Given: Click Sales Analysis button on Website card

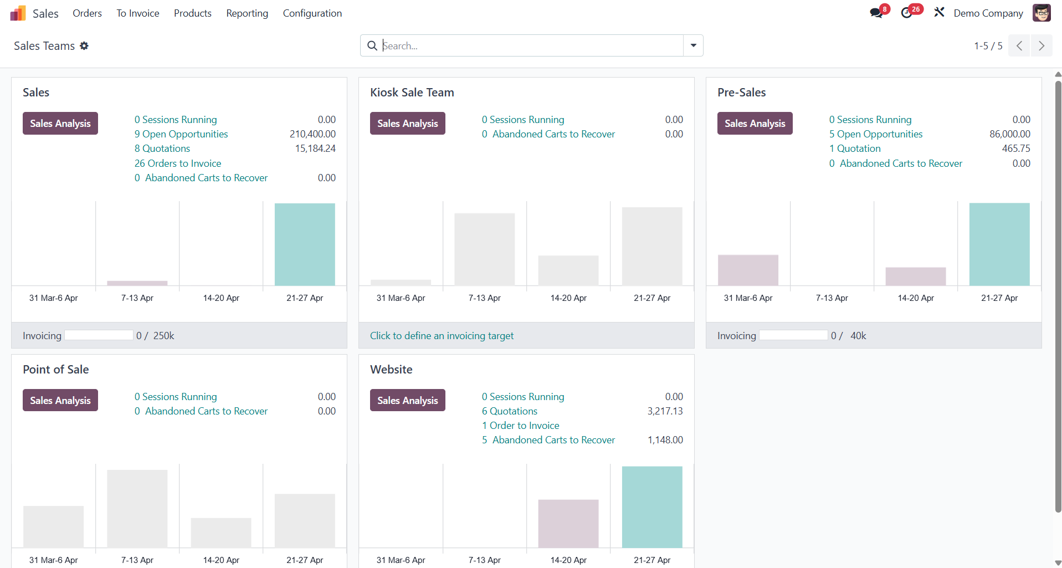Looking at the screenshot, I should 407,400.
